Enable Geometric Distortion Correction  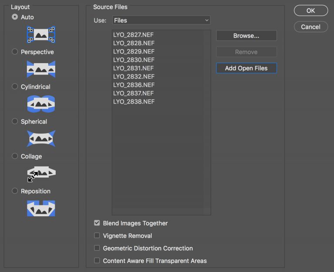97,248
